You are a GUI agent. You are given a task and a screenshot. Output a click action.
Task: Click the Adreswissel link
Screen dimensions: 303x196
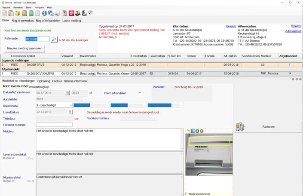293,31
